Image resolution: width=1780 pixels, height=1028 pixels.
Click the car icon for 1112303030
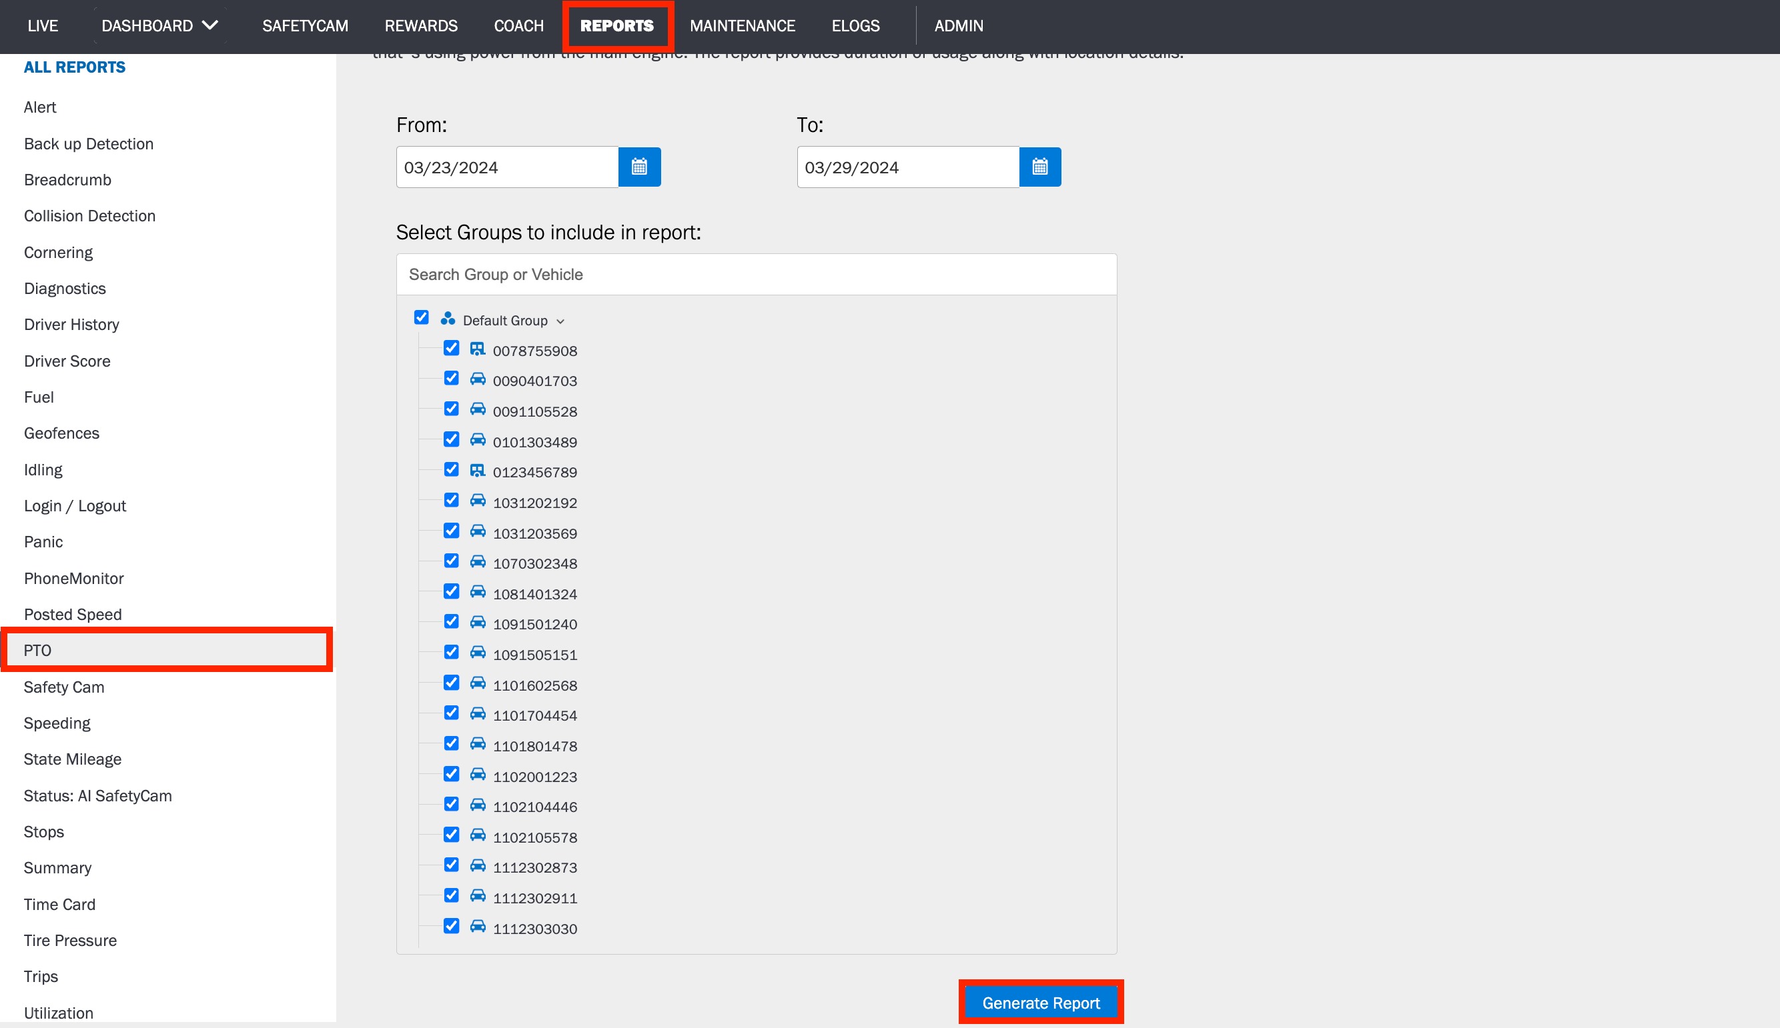pyautogui.click(x=478, y=926)
